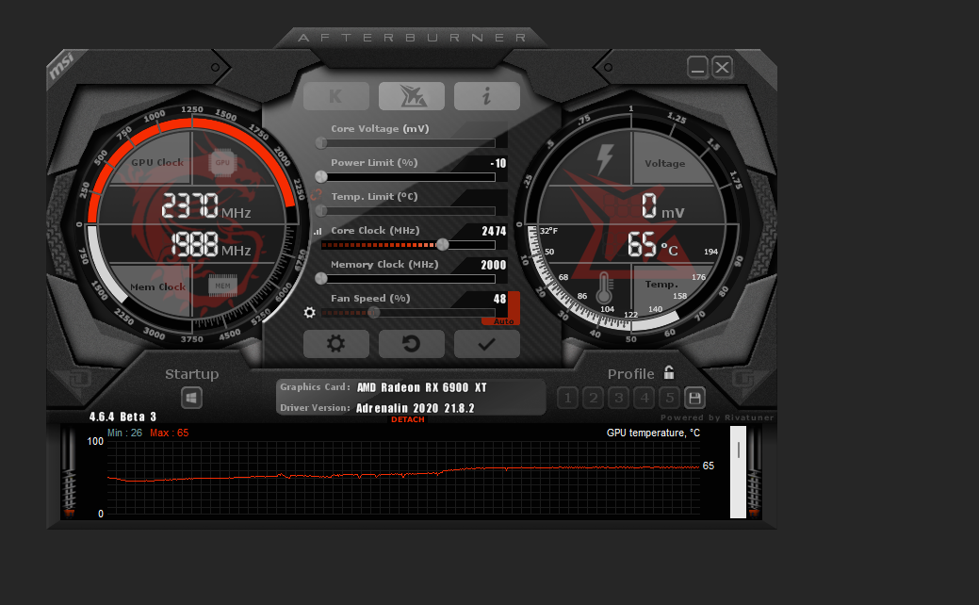Screen dimensions: 979x605
Task: Click the Core Clock slider handle
Action: (443, 245)
